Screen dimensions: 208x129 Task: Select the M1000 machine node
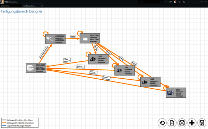click(x=98, y=59)
